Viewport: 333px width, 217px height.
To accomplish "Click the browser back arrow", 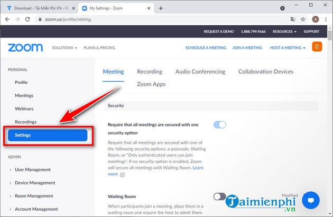I will (x=7, y=18).
